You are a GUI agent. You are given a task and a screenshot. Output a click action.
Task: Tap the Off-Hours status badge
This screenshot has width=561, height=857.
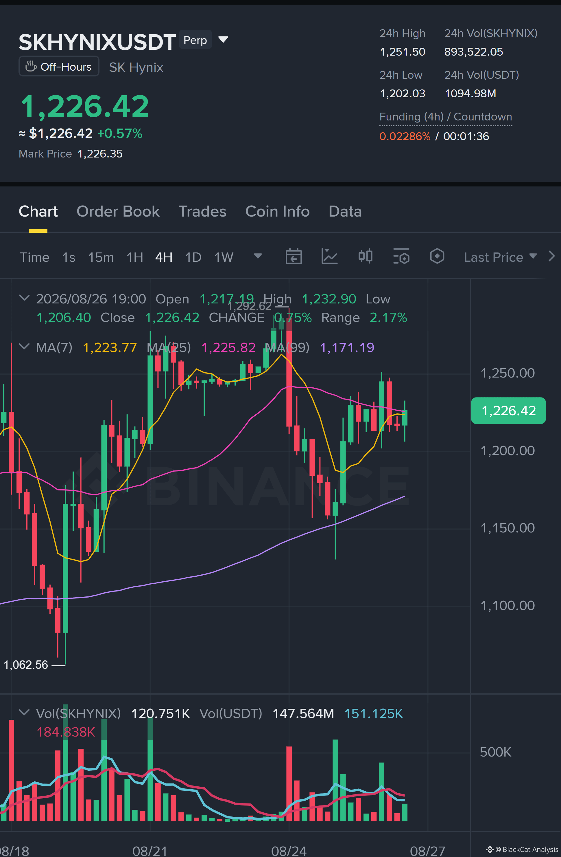coord(59,66)
